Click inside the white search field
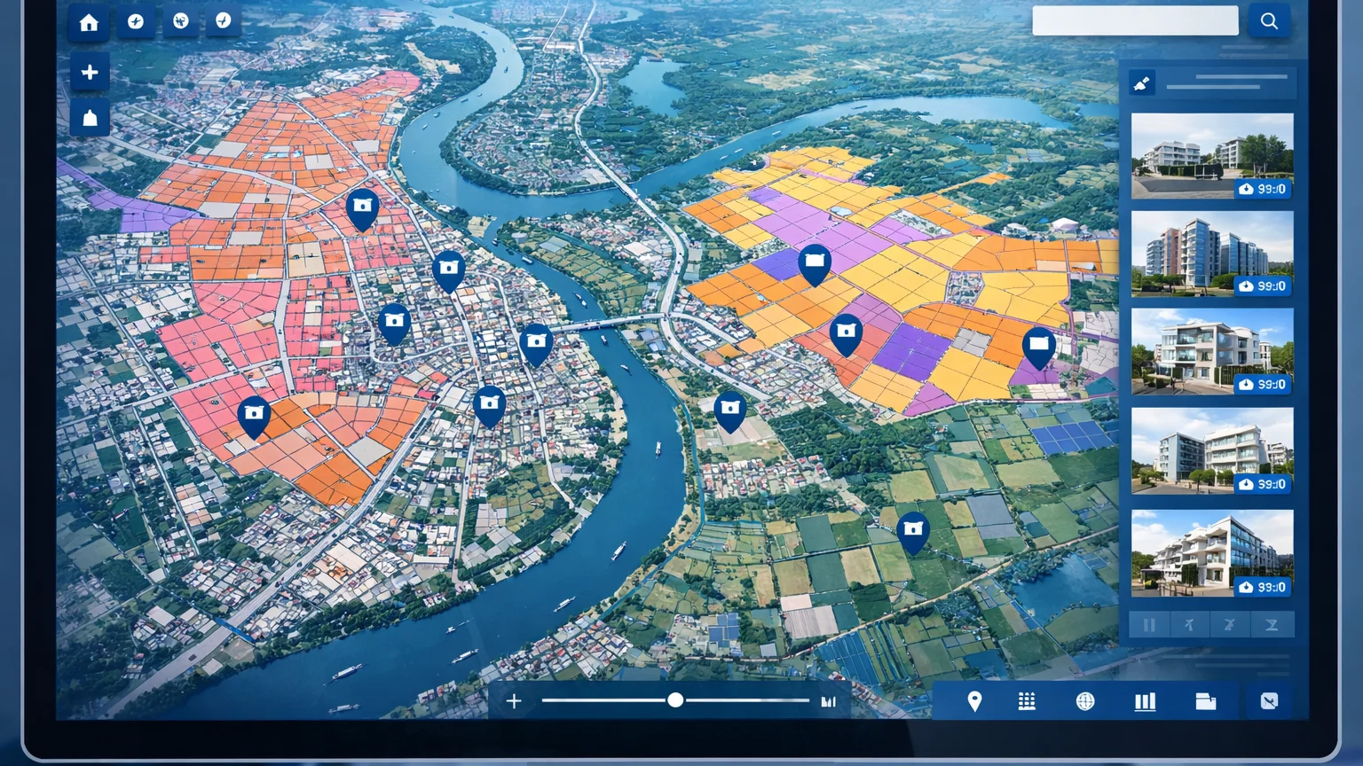Viewport: 1363px width, 766px height. (x=1135, y=20)
